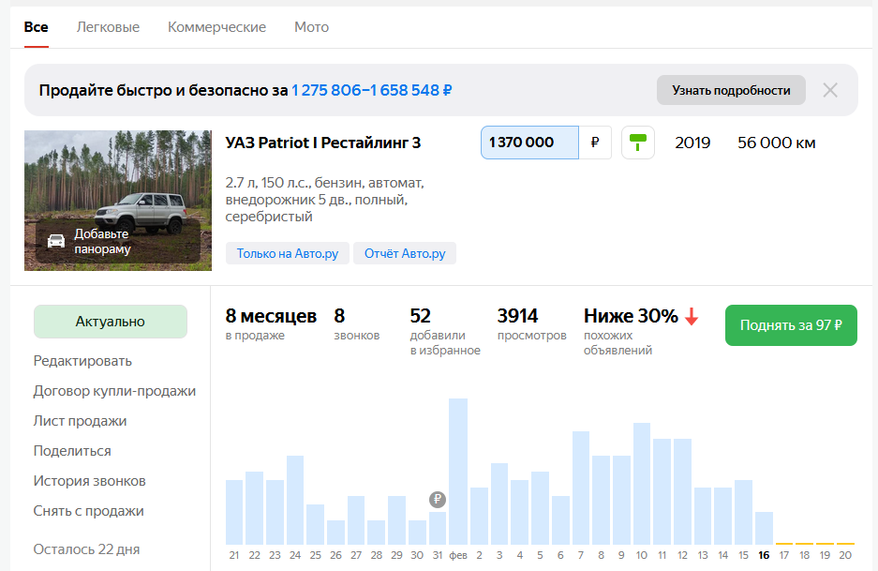878x571 pixels.
Task: Open the «Коммерческие» tab
Action: [216, 27]
